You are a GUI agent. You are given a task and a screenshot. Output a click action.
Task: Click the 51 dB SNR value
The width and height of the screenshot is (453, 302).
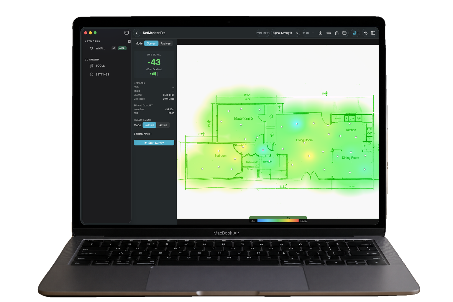(x=171, y=113)
